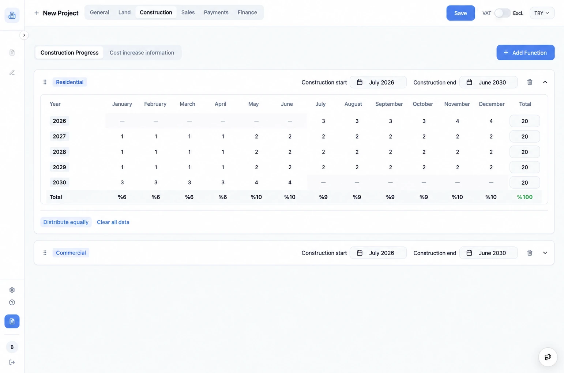Open Commercial construction start date picker

378,253
